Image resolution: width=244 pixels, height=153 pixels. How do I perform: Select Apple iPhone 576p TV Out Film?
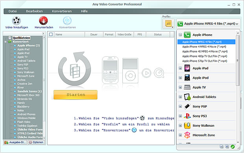tap(205, 61)
